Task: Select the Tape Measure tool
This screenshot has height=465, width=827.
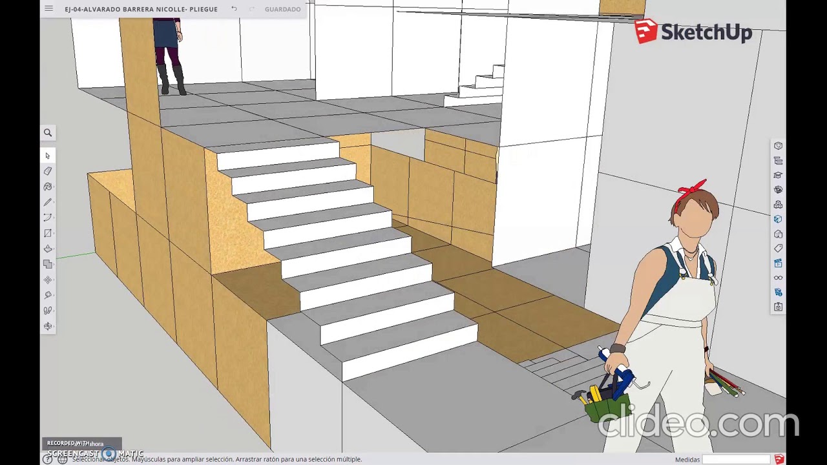Action: pos(48,295)
